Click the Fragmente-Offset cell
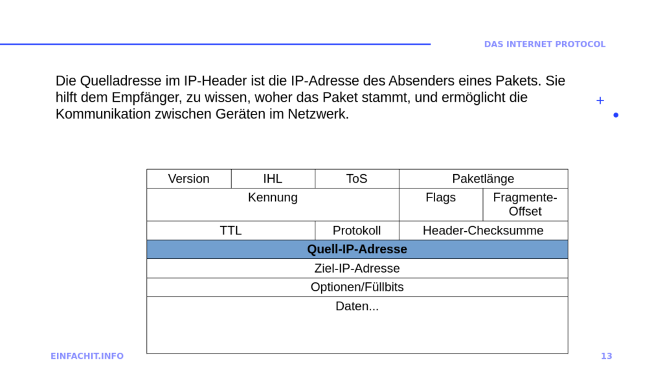 525,205
